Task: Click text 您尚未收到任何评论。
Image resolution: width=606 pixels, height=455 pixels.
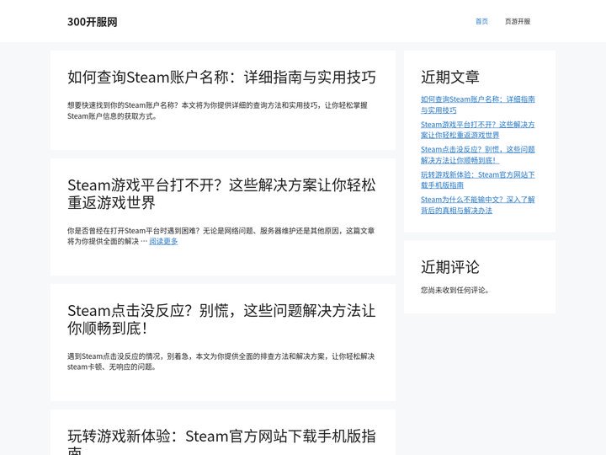Action: (454, 290)
